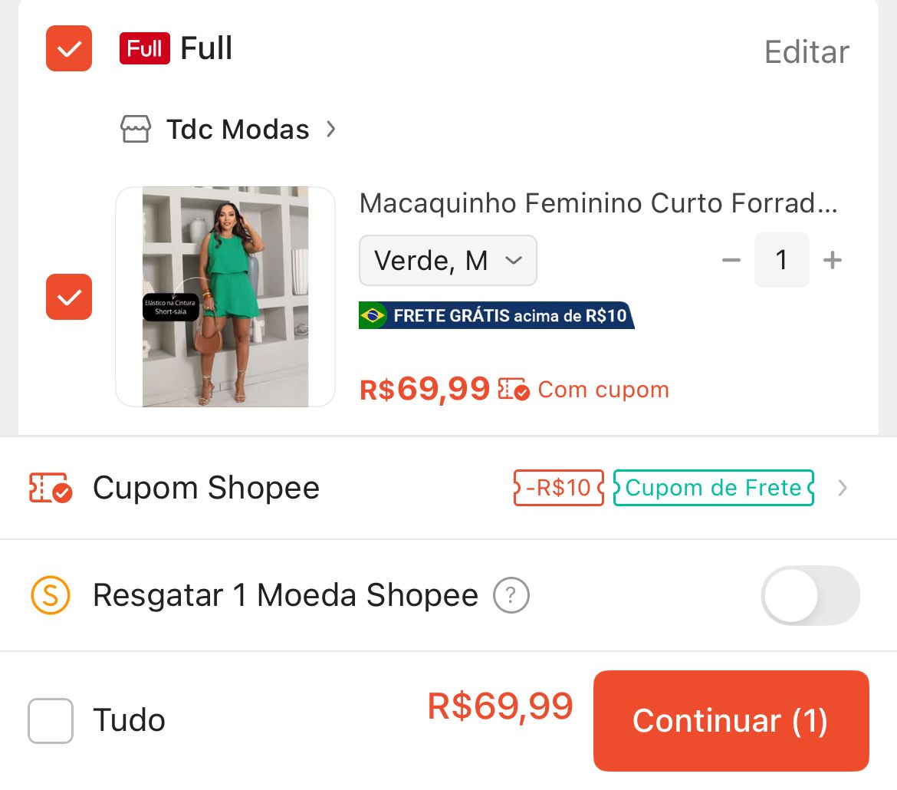897x790 pixels.
Task: Select the -R$10 coupon tag
Action: pyautogui.click(x=558, y=487)
